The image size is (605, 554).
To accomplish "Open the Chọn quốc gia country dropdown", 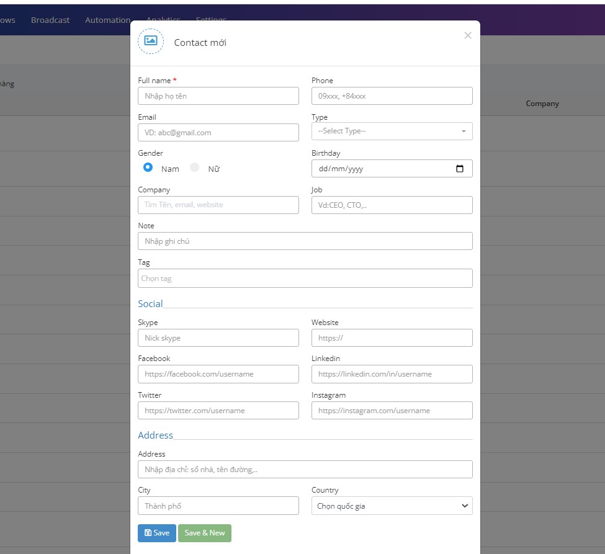I will [x=392, y=506].
